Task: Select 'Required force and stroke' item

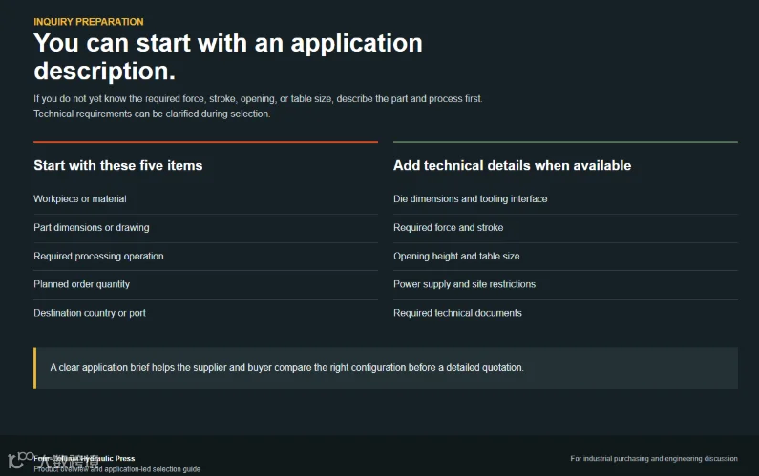Action: tap(565, 228)
